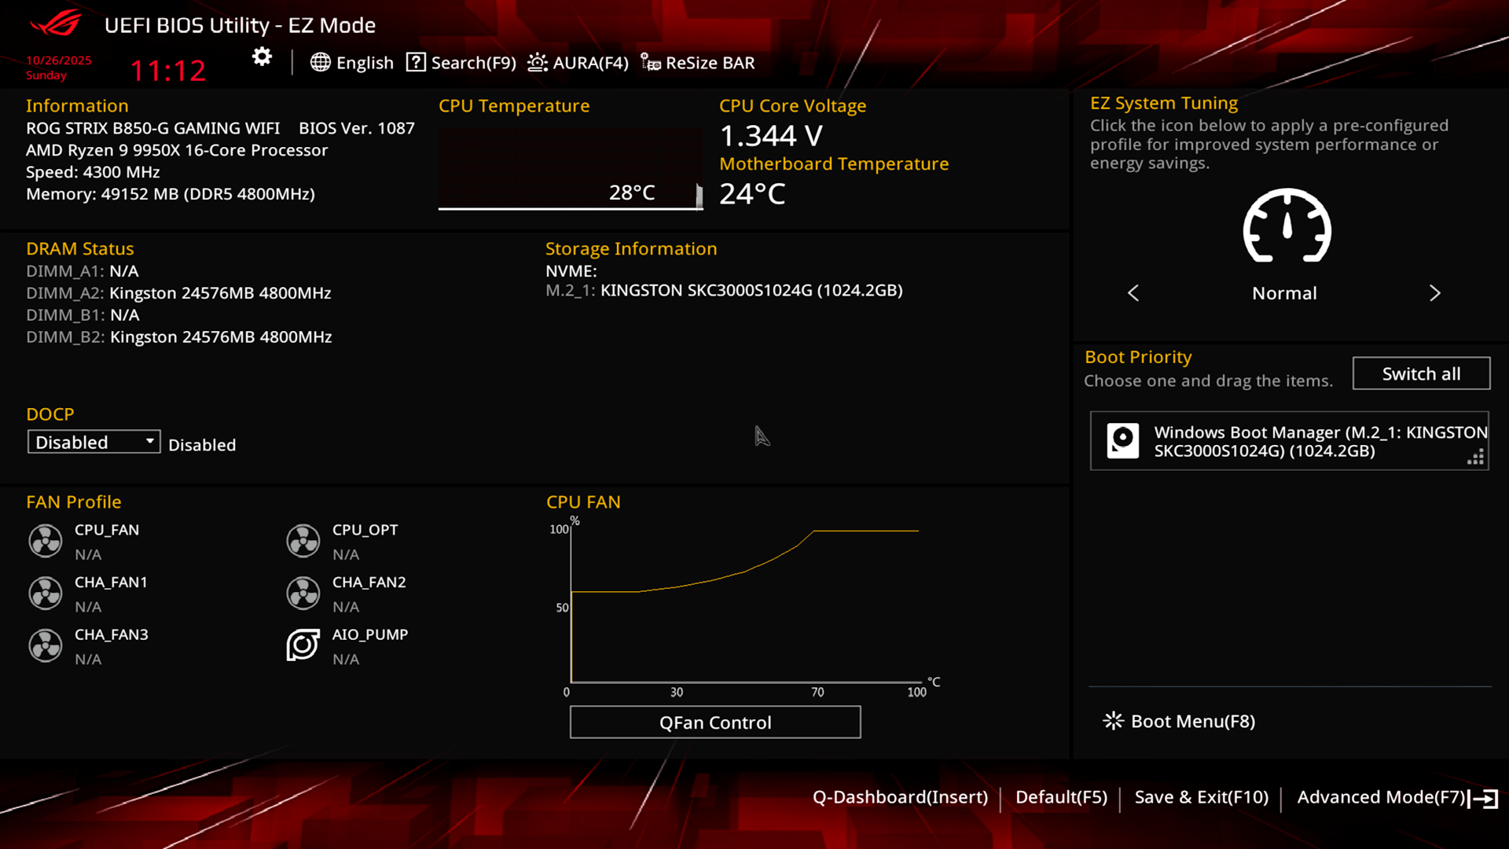Click the AIO_PUMP pump icon
This screenshot has height=849, width=1509.
(x=303, y=645)
